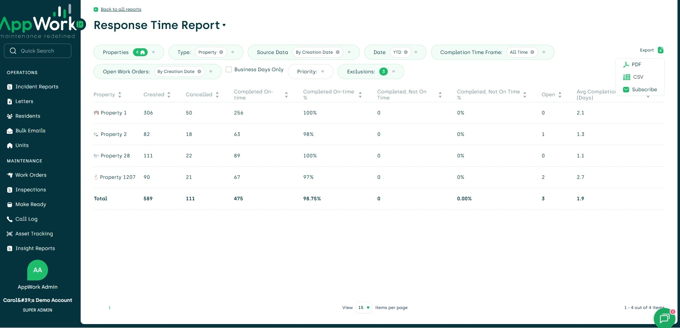This screenshot has width=680, height=328.
Task: Expand the Exclusions filter dropdown
Action: (x=394, y=72)
